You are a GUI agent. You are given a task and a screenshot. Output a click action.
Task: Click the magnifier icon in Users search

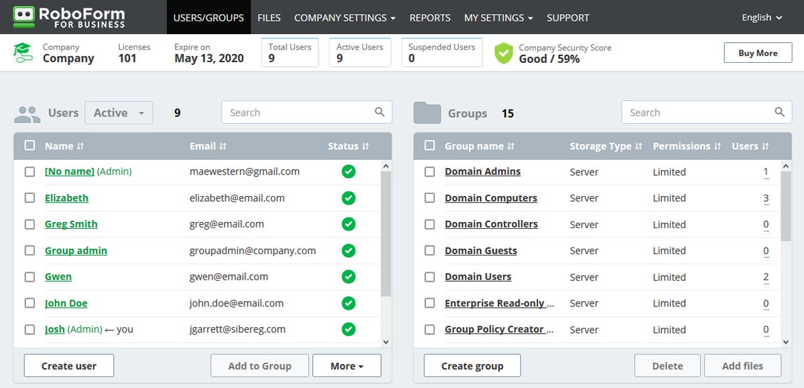[379, 112]
